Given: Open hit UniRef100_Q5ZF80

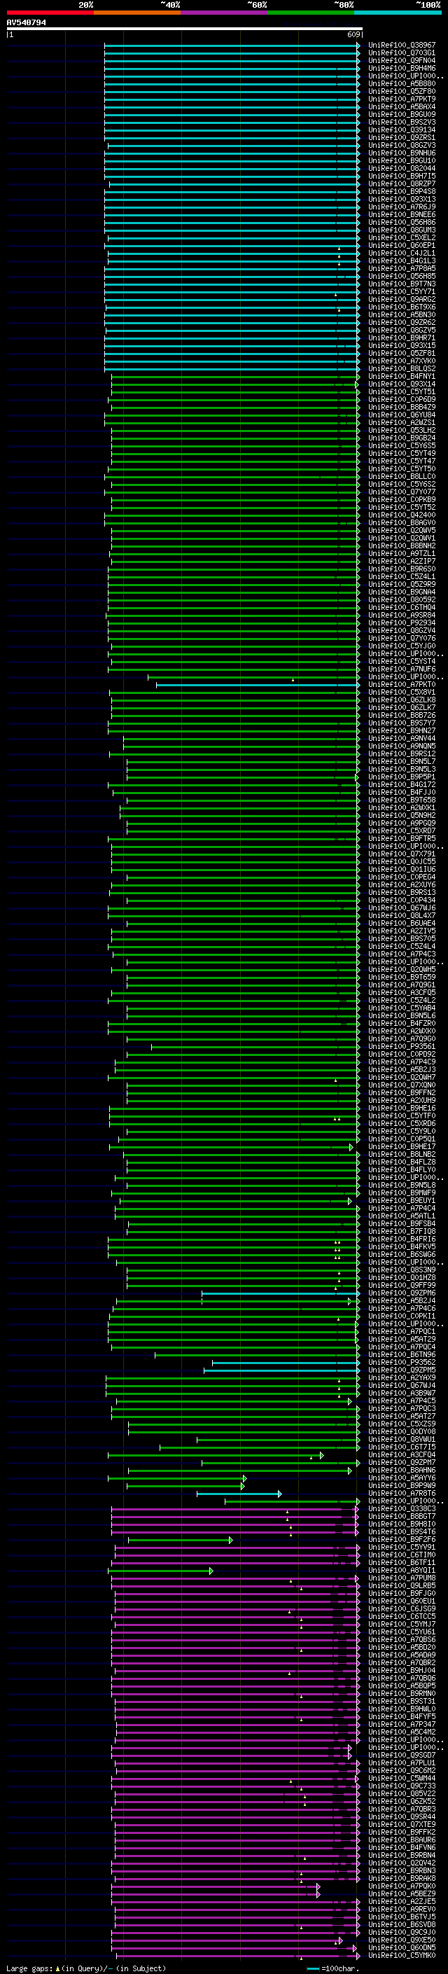Looking at the screenshot, I should pos(402,91).
